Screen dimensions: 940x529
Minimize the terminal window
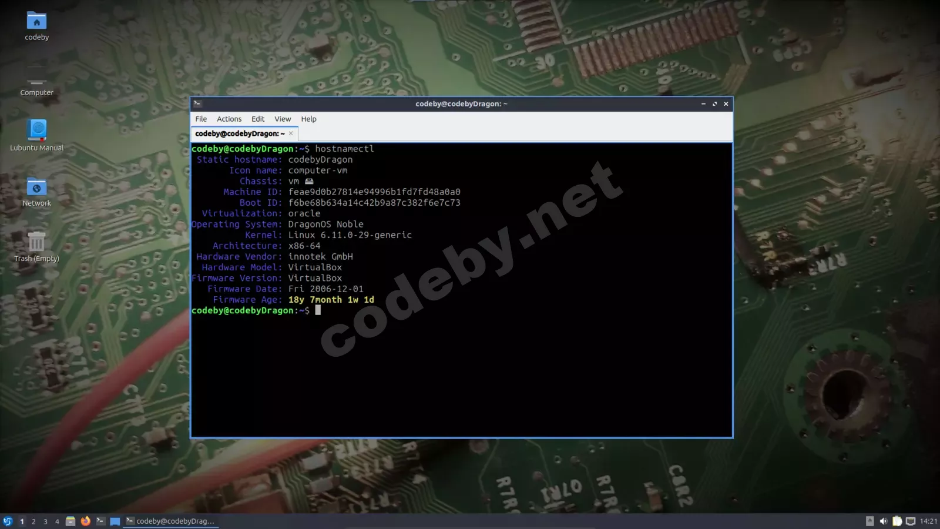pyautogui.click(x=703, y=104)
